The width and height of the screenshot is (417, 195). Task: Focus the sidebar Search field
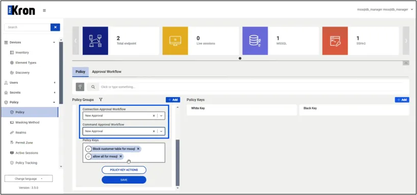[x=28, y=27]
